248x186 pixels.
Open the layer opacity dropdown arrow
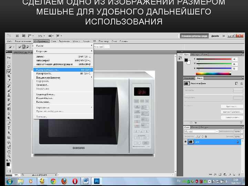coord(242,132)
